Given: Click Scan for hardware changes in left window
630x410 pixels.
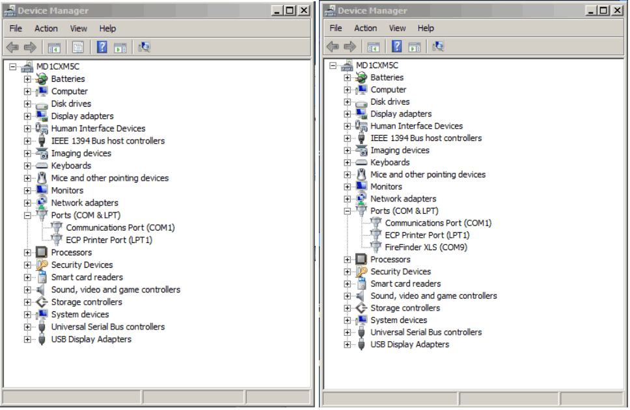Looking at the screenshot, I should (144, 47).
